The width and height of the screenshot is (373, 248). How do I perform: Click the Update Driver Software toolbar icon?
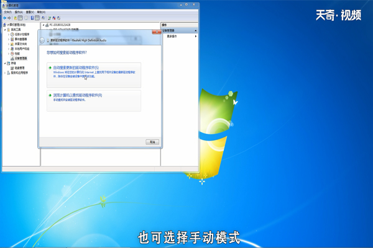[49, 18]
